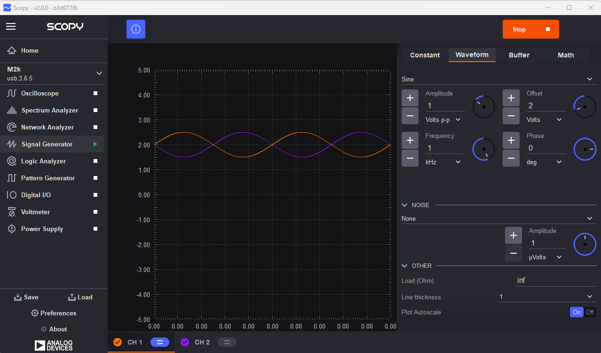Click the Scopy logo in header
The width and height of the screenshot is (601, 353).
point(65,27)
